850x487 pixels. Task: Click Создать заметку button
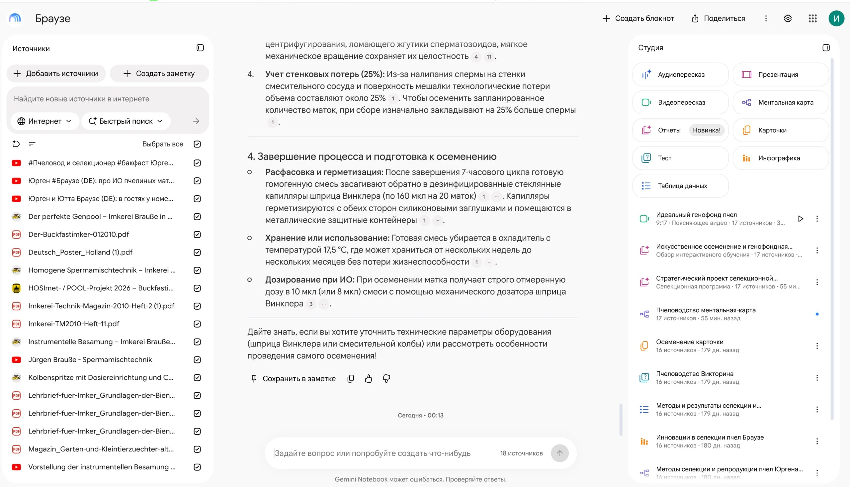point(159,74)
